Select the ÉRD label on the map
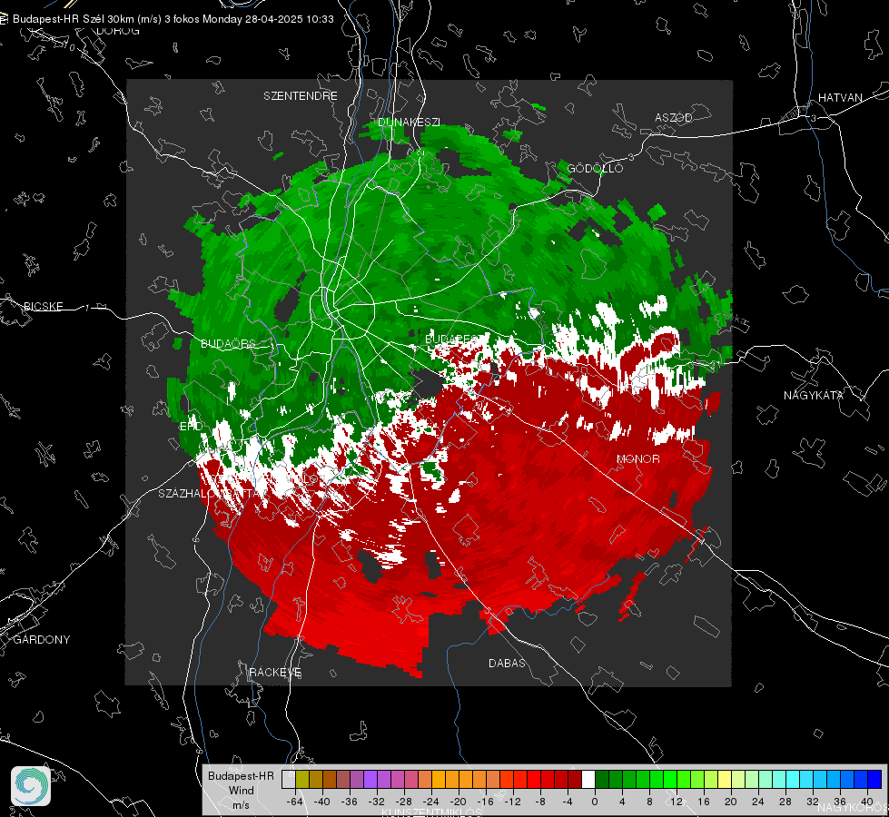 (x=191, y=427)
